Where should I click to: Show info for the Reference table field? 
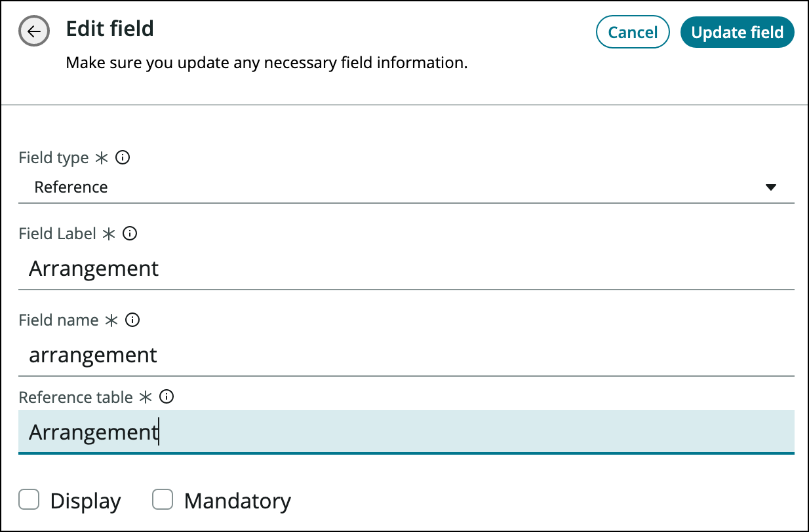click(x=167, y=397)
